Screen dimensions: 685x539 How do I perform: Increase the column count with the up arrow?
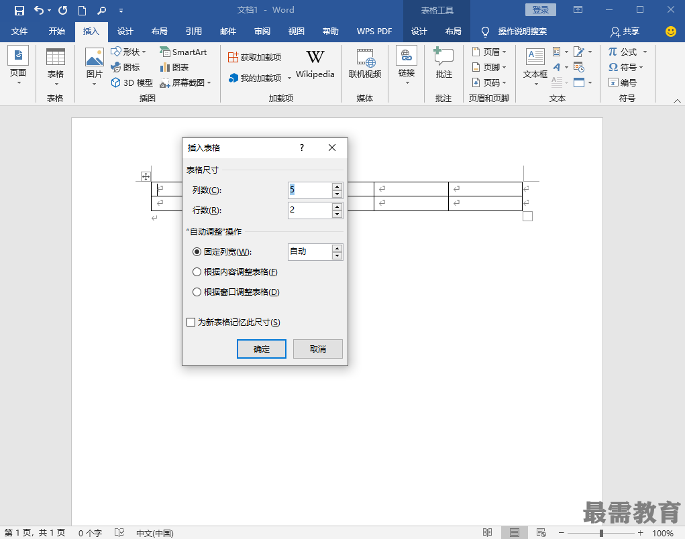pyautogui.click(x=337, y=187)
